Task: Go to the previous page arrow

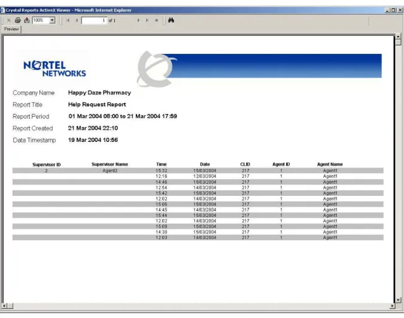Action: tap(77, 20)
